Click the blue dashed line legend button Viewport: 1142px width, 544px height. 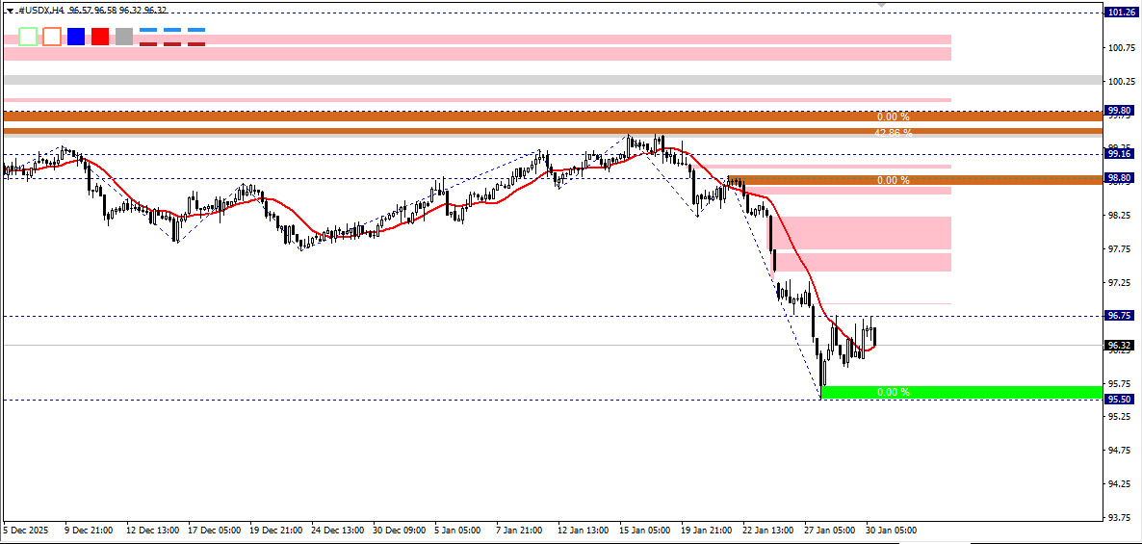click(x=172, y=30)
